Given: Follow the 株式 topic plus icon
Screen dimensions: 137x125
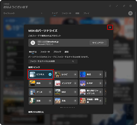Looking at the screenshot, I should 100,75.
